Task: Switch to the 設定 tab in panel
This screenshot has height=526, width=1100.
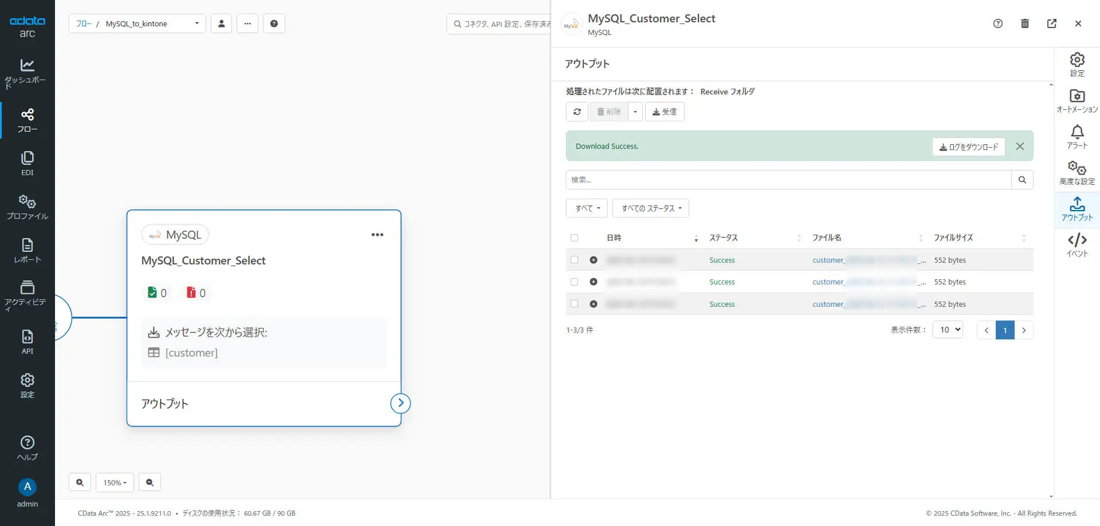Action: coord(1077,65)
